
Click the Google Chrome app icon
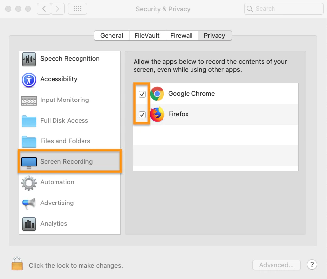(x=157, y=94)
